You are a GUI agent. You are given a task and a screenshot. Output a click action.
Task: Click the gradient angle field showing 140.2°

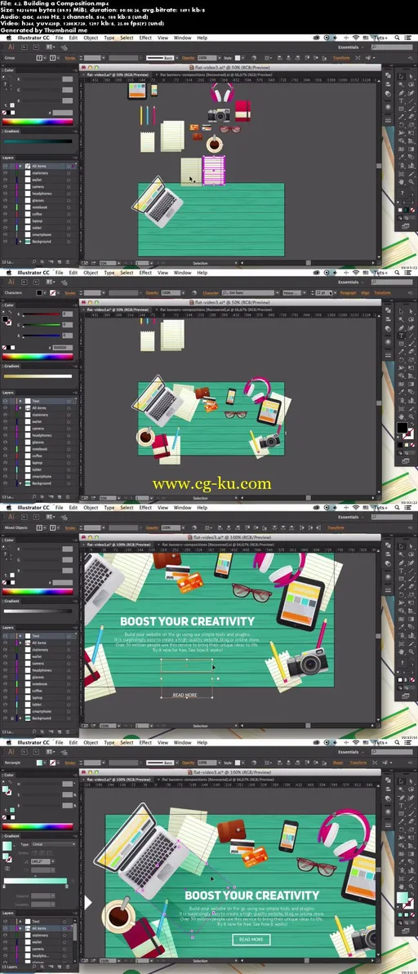[39, 862]
